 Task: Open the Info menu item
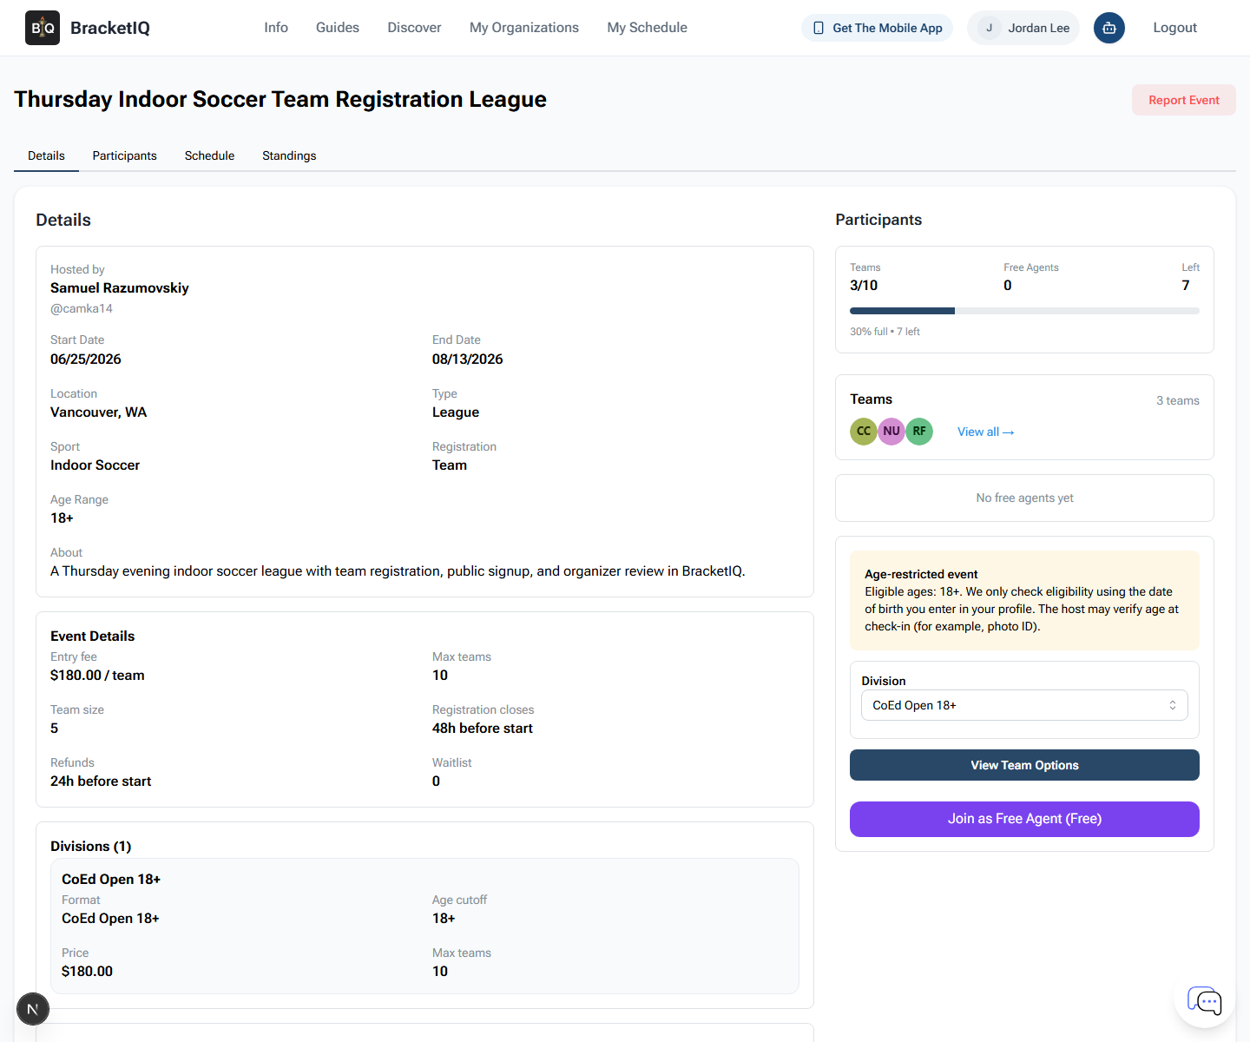[x=276, y=28]
